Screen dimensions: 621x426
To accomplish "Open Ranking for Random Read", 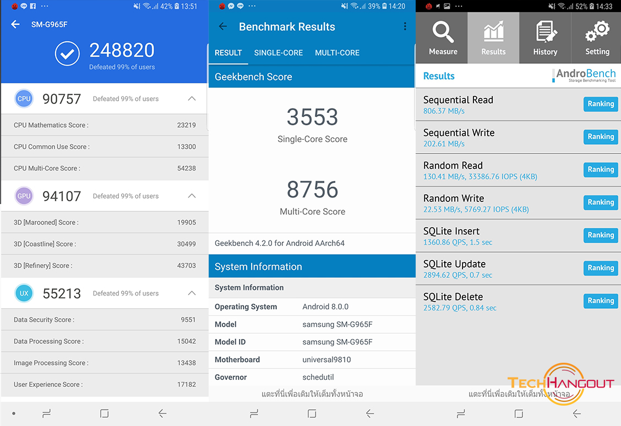I will click(601, 170).
